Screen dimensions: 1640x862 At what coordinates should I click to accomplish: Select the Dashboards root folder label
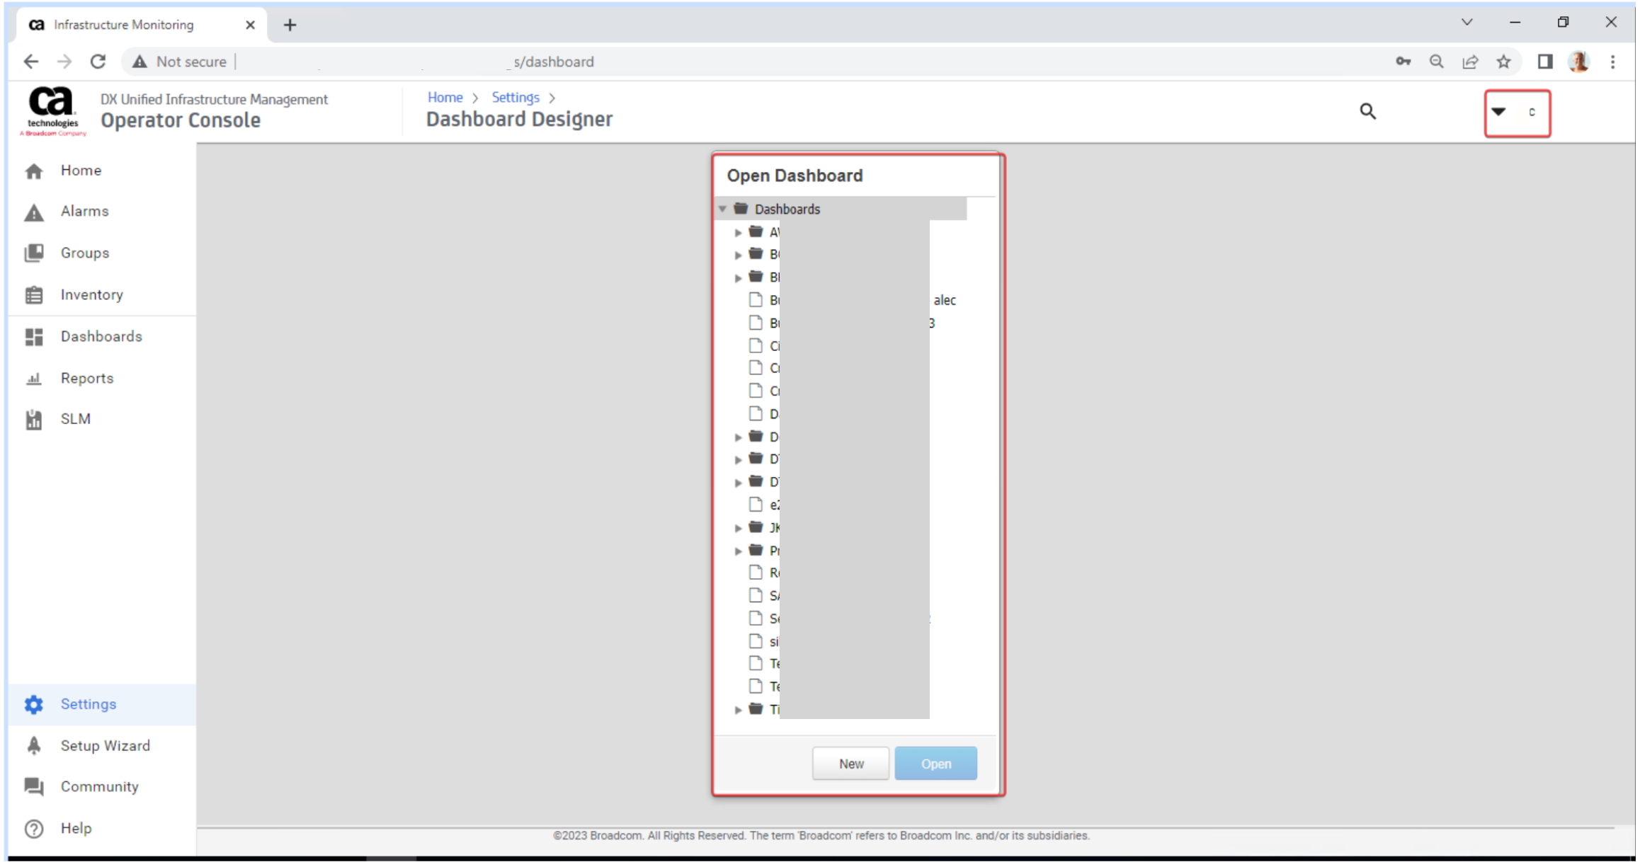click(x=787, y=209)
